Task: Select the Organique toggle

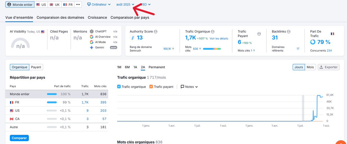Action: tap(20, 67)
